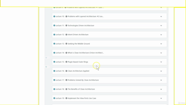Viewport: 186px width, 105px height.
Task: Click the published checkmark icon on Lecture 16
Action: 54,71
